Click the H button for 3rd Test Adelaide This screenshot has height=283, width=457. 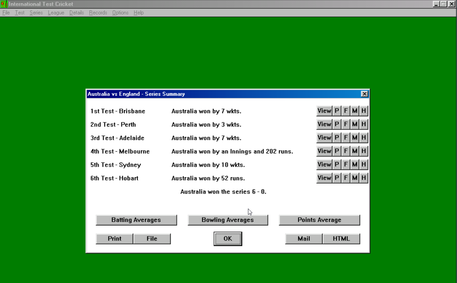coord(363,138)
